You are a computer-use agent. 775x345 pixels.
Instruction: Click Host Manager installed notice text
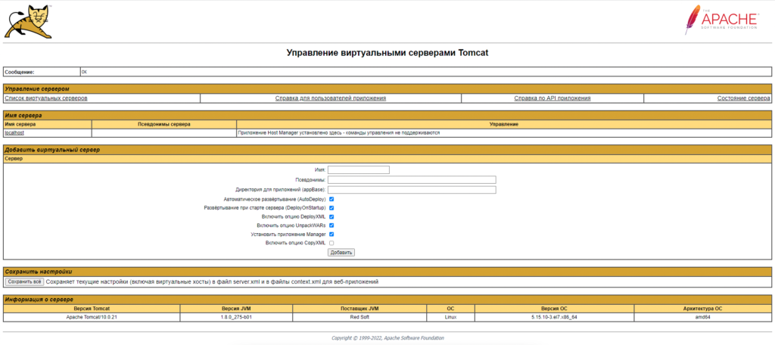[338, 133]
